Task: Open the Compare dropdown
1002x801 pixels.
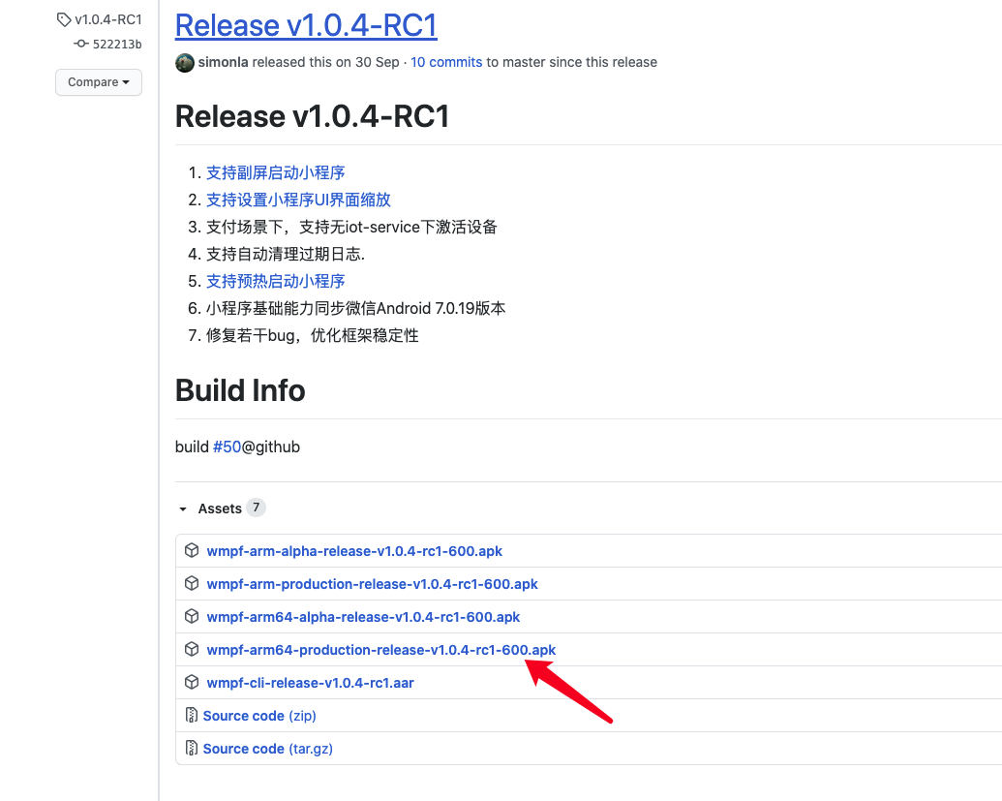Action: pos(98,82)
